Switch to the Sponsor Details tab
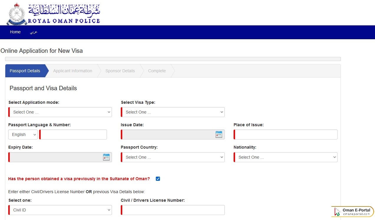 [120, 71]
